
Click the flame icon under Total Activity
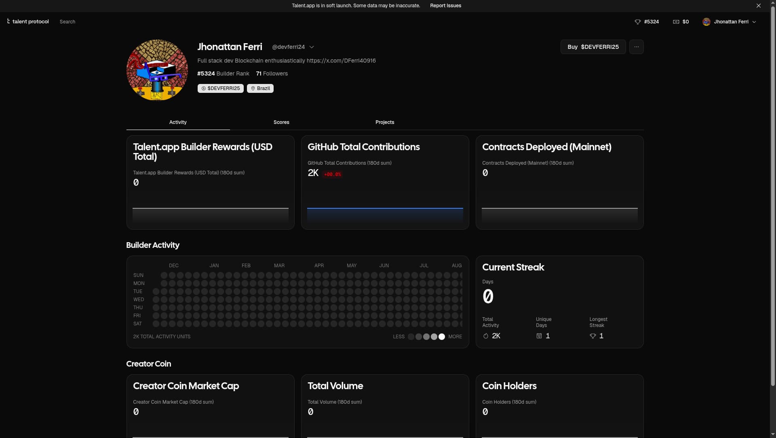click(485, 336)
